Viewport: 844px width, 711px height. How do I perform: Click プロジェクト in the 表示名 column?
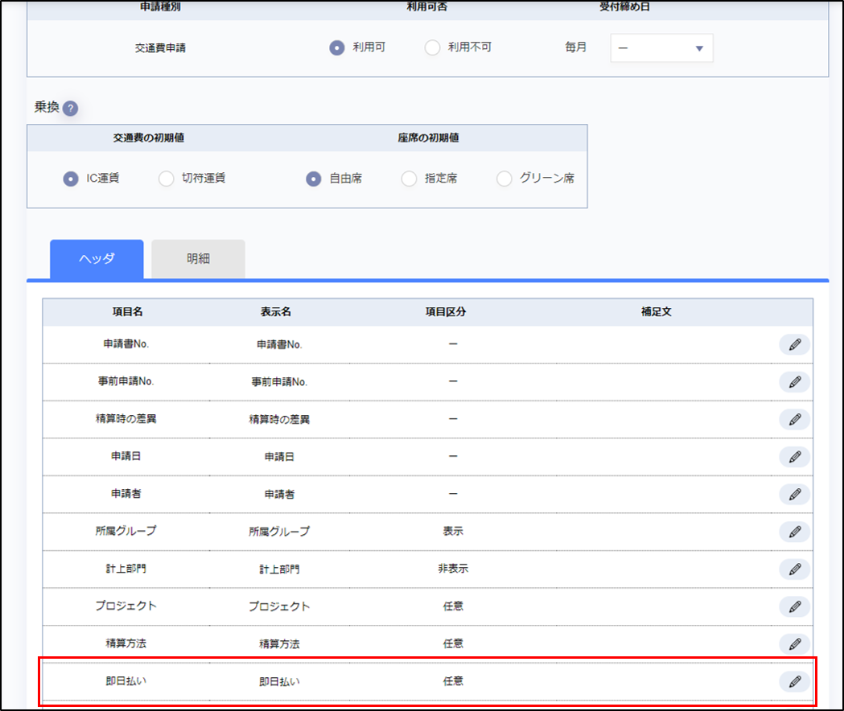pos(279,606)
